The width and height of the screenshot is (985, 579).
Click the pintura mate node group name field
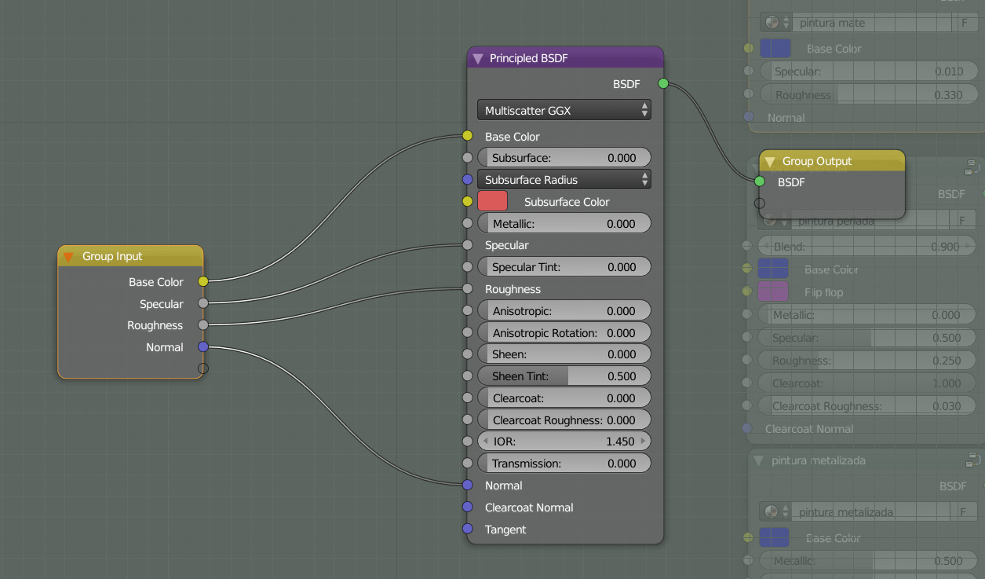pyautogui.click(x=872, y=24)
